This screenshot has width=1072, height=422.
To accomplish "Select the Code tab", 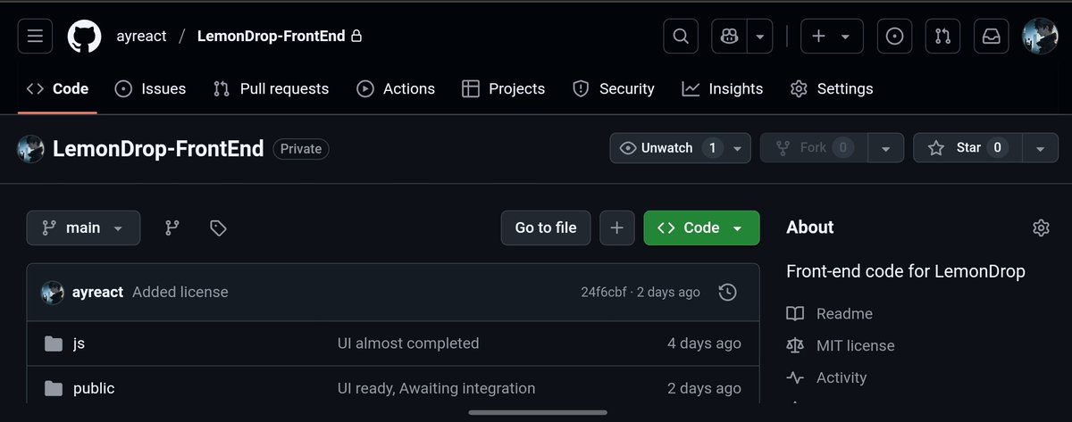I will click(57, 88).
